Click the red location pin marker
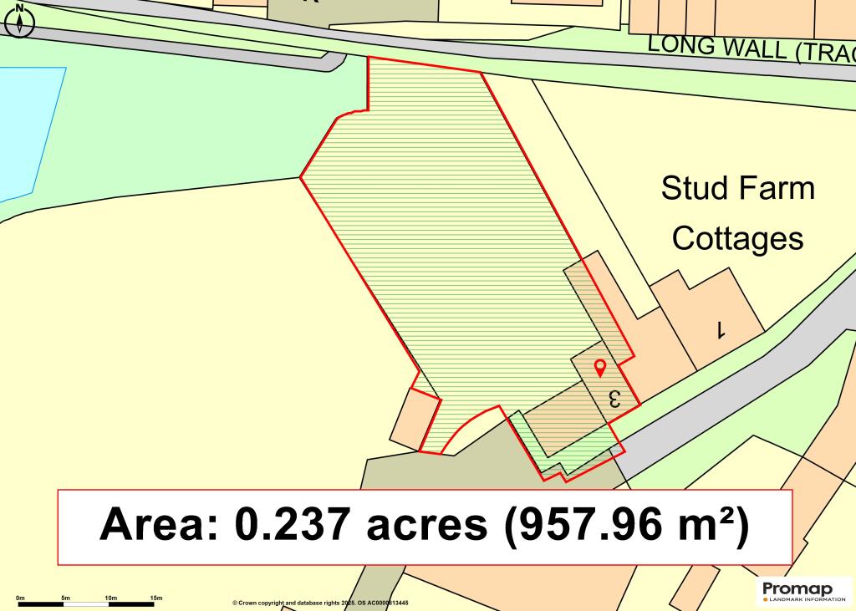 pyautogui.click(x=599, y=367)
